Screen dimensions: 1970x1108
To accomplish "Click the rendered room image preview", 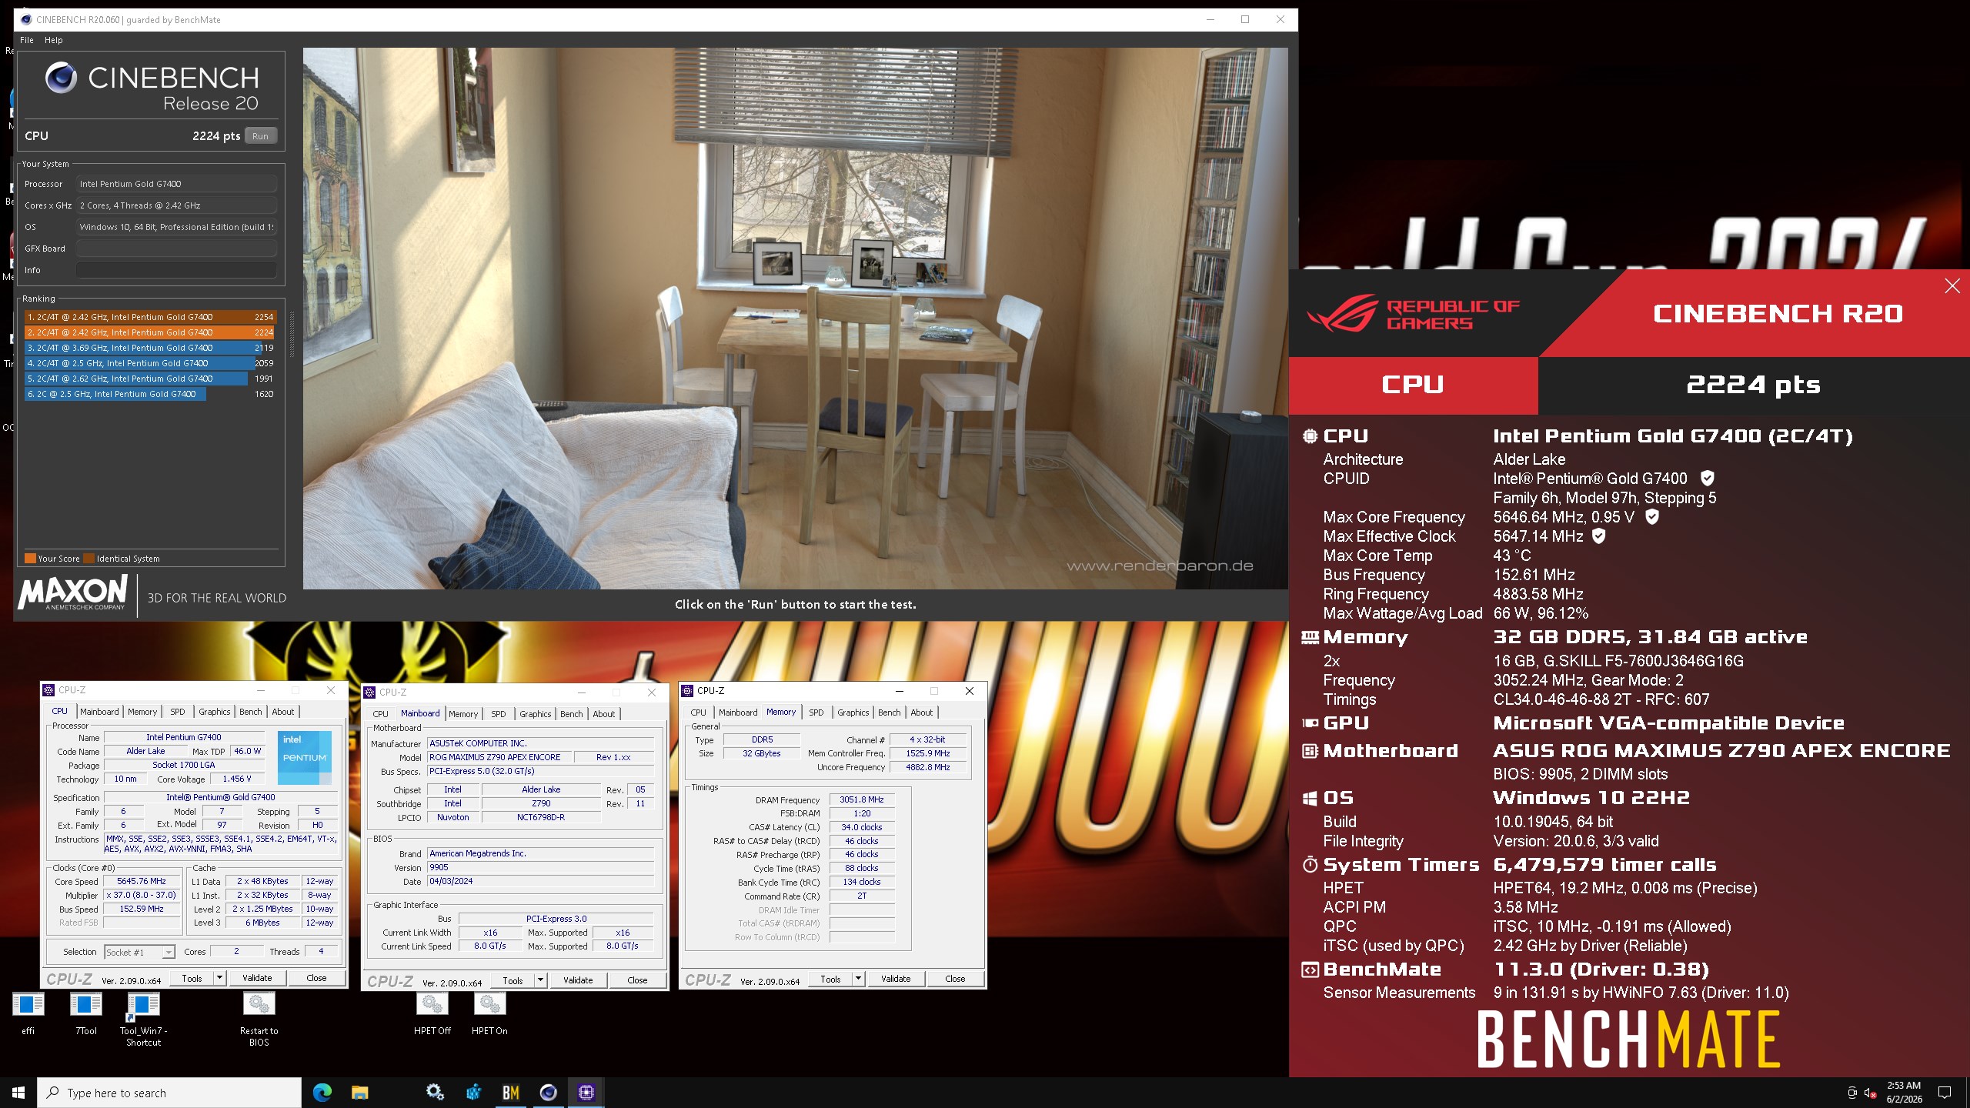I will (795, 319).
